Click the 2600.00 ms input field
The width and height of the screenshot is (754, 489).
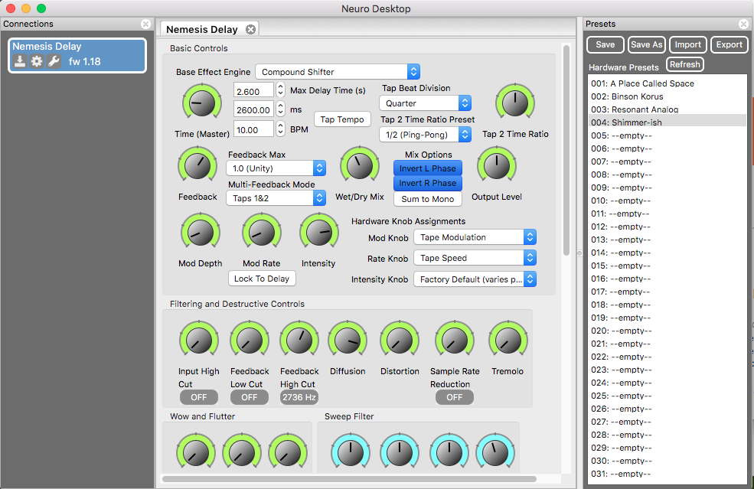(254, 109)
